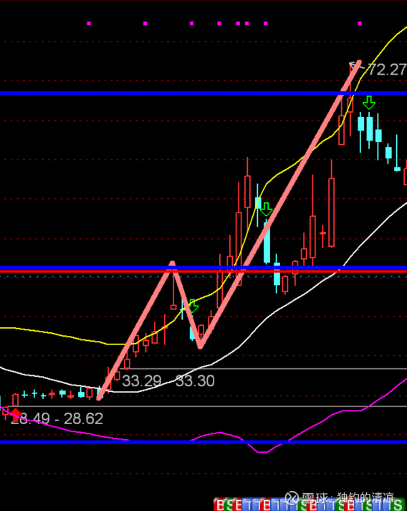Select the leftmost magenta square marker at top
The width and height of the screenshot is (407, 511).
coord(89,24)
